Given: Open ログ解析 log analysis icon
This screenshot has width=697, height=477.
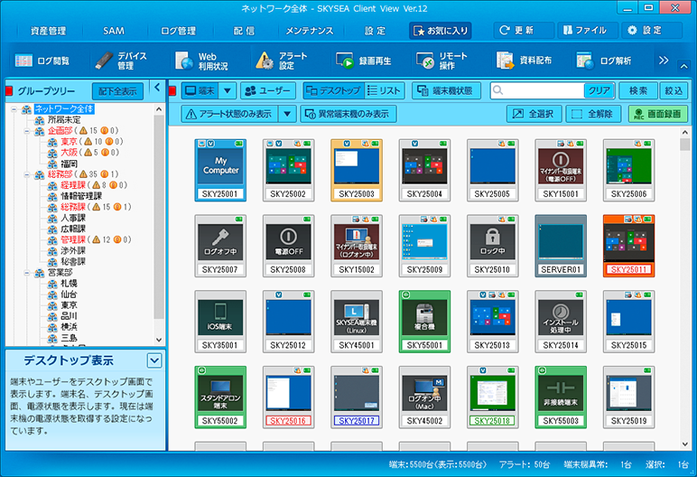Looking at the screenshot, I should [x=585, y=61].
